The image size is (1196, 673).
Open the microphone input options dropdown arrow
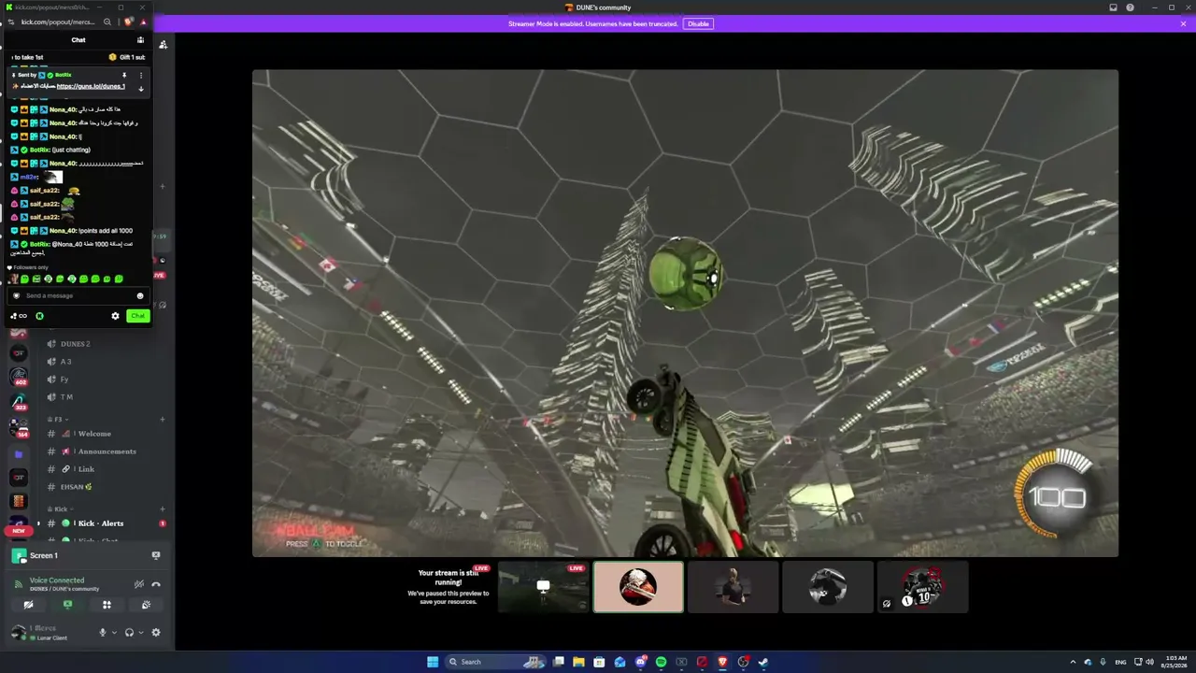[x=114, y=633]
